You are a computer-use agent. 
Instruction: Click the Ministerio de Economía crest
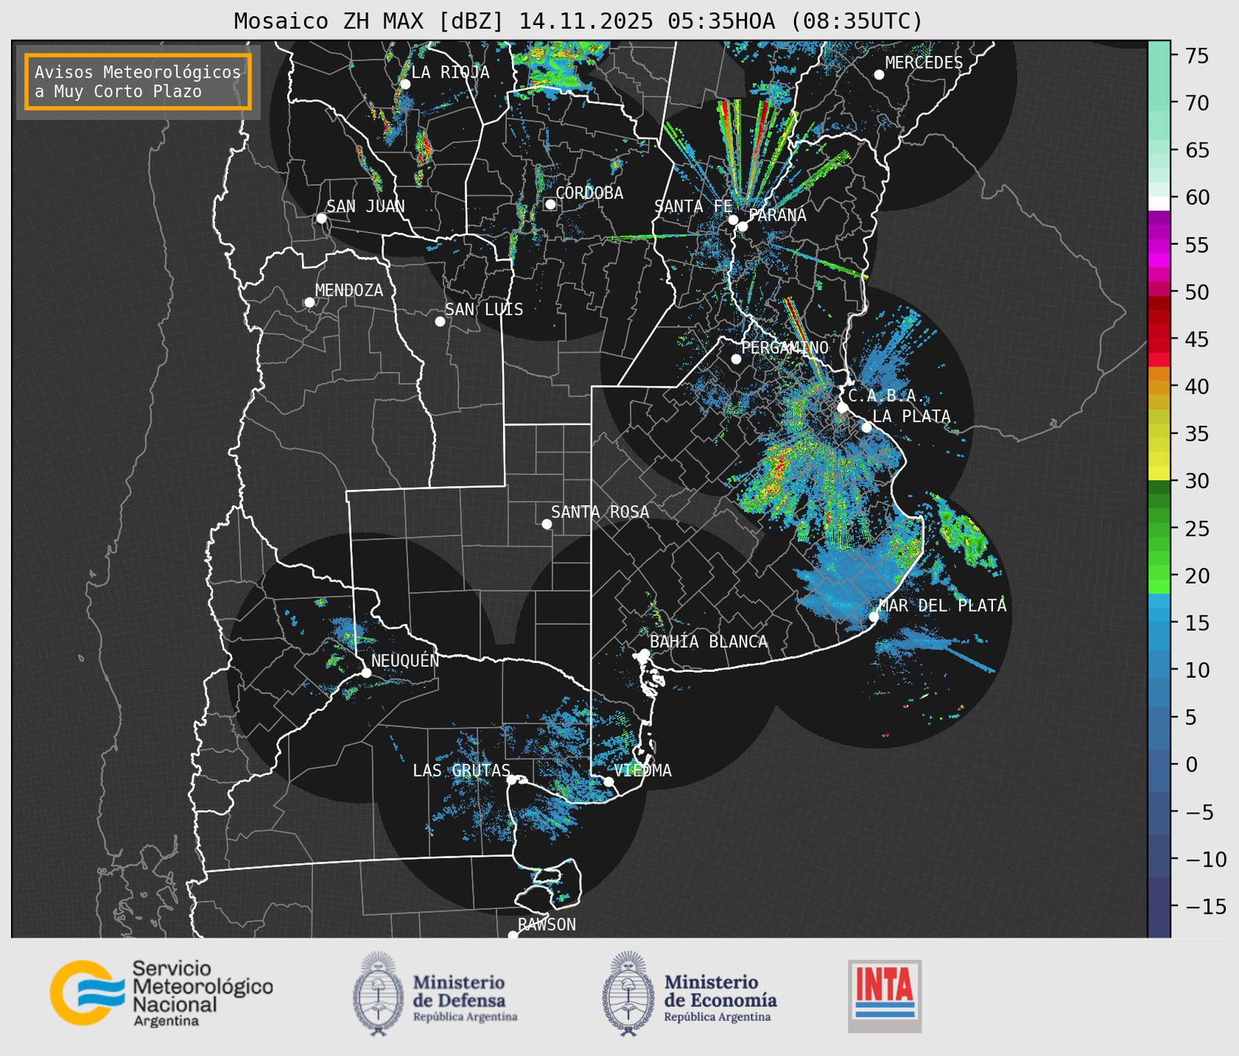pyautogui.click(x=628, y=994)
